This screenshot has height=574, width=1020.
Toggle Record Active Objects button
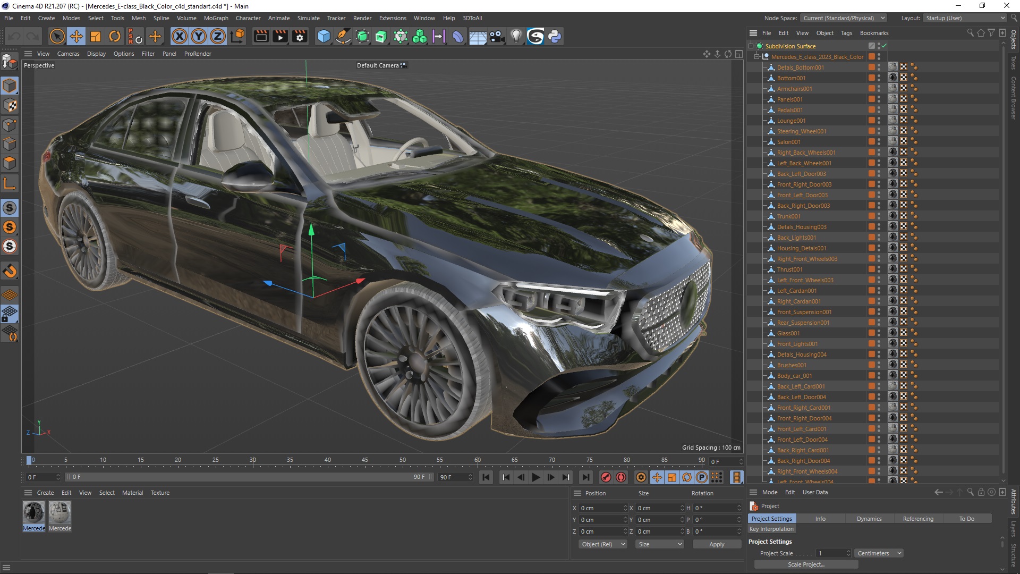pos(606,477)
